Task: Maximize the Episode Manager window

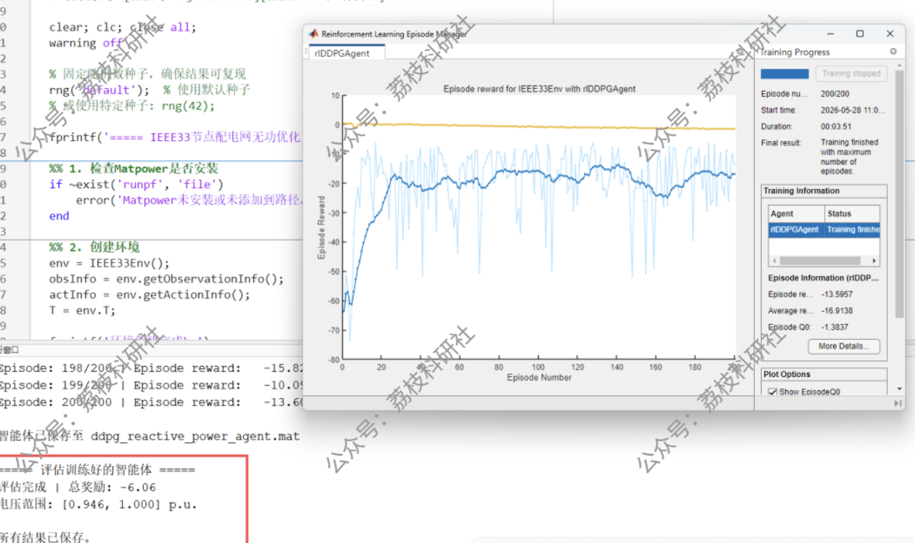Action: (859, 33)
